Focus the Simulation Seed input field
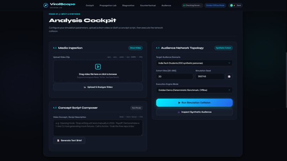This screenshot has width=287, height=161. (x=210, y=76)
